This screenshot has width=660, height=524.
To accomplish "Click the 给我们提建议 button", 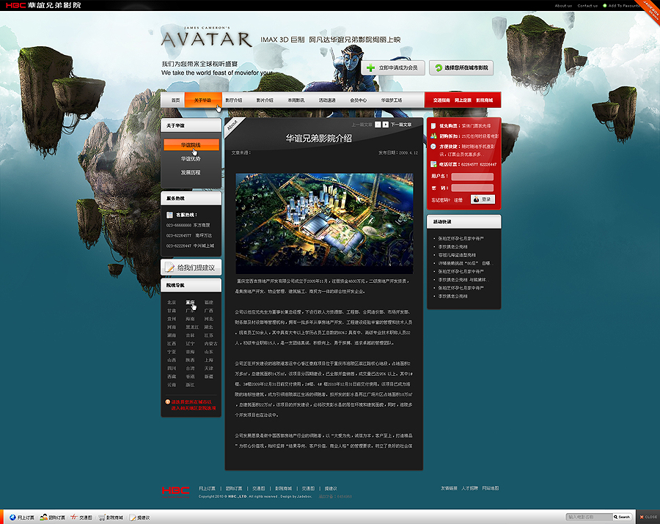I will click(x=191, y=267).
